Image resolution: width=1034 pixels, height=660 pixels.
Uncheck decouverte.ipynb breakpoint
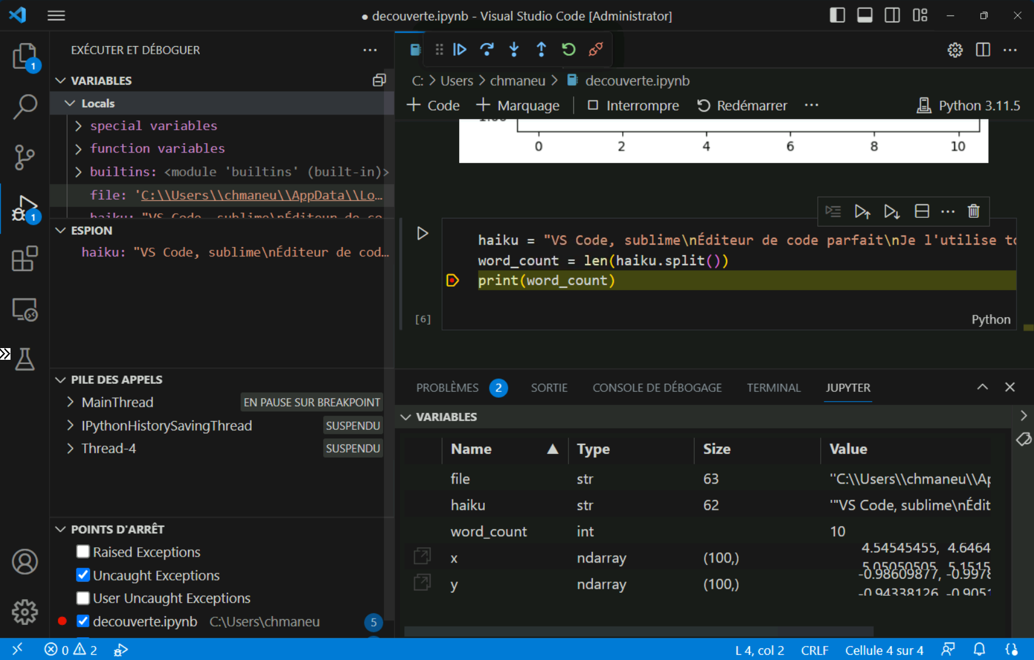[83, 621]
